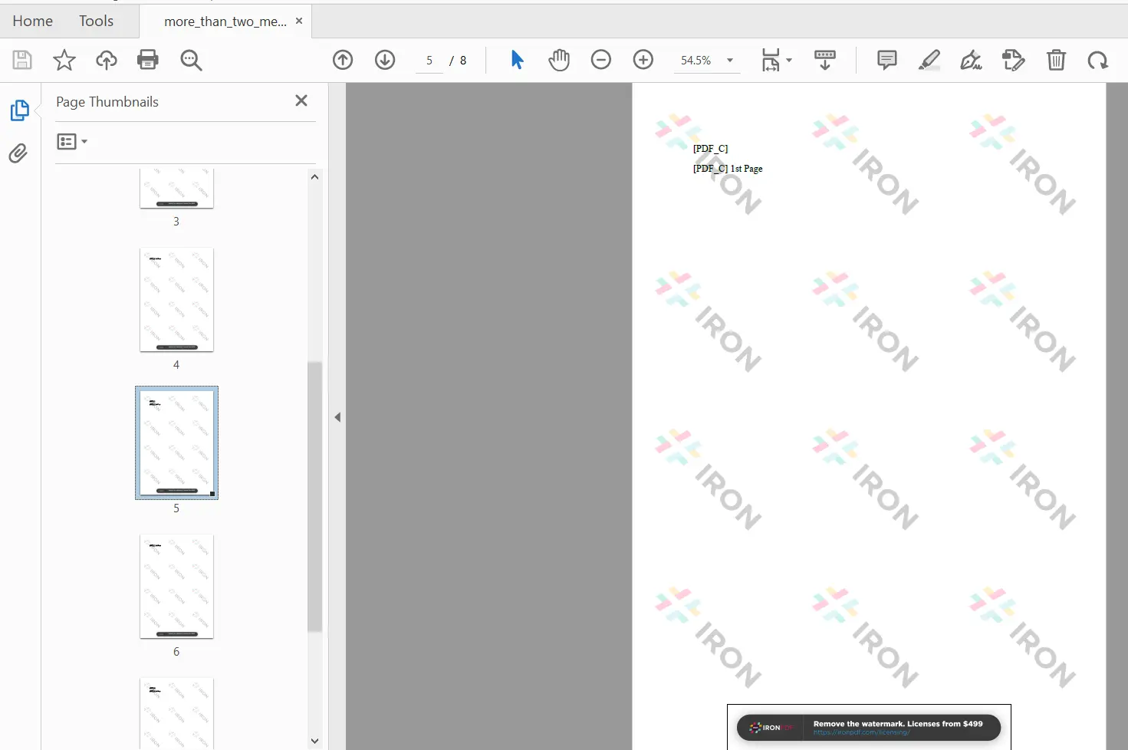1128x750 pixels.
Task: Collapse the navigation pane with arrow
Action: (x=337, y=417)
